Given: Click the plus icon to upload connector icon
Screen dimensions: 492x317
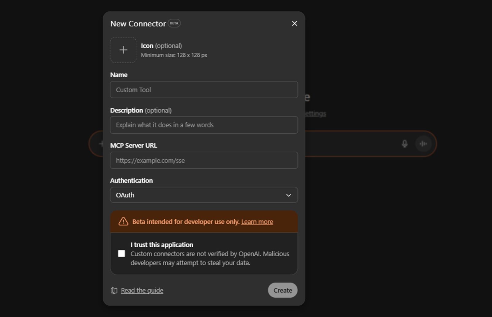Looking at the screenshot, I should [x=123, y=50].
